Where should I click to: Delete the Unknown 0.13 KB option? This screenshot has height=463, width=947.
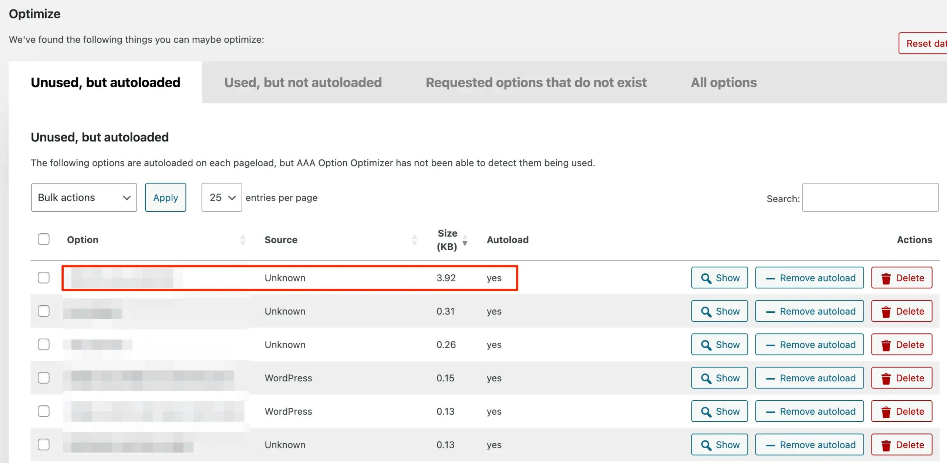coord(901,445)
